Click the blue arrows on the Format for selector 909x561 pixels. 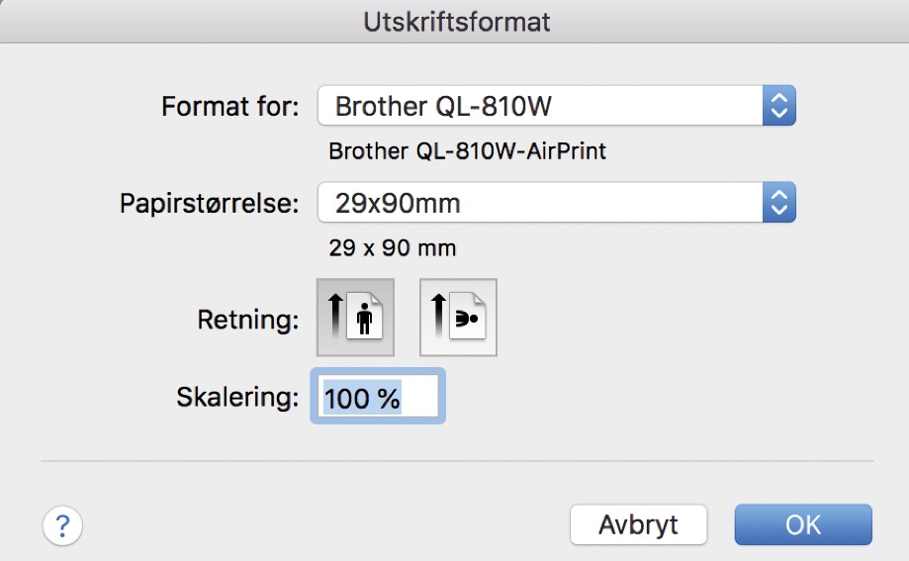[x=778, y=106]
